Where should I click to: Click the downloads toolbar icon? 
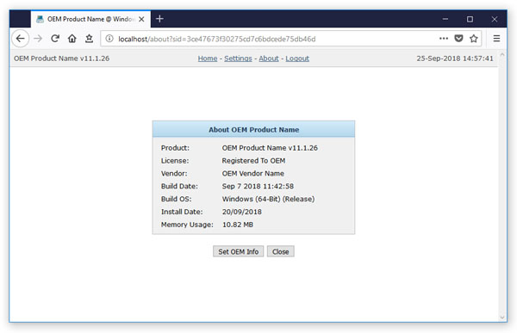[89, 39]
